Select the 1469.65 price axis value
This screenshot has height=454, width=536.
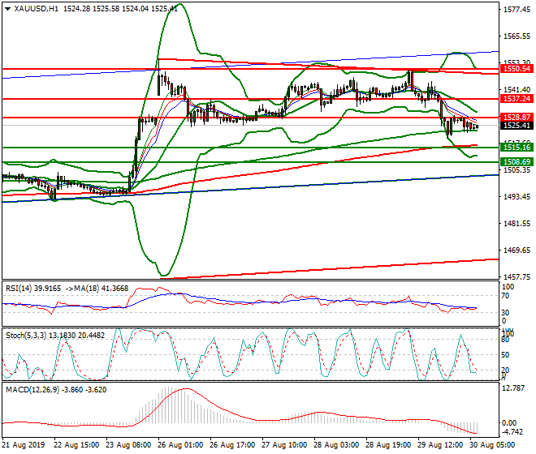tap(517, 251)
